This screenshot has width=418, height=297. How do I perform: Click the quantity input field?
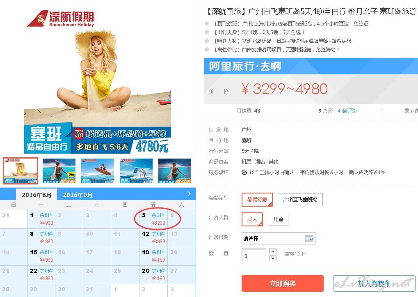click(254, 255)
